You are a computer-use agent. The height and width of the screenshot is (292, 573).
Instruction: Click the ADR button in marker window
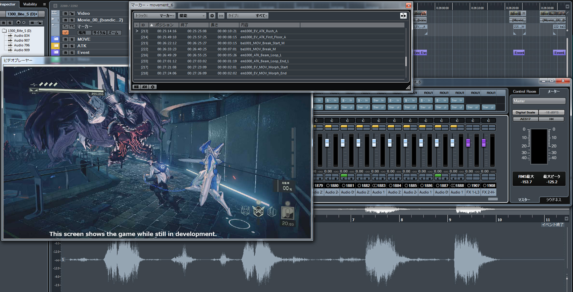point(145,87)
